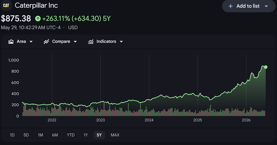Click the 400 y-axis label
277x145 pixels.
15,94
